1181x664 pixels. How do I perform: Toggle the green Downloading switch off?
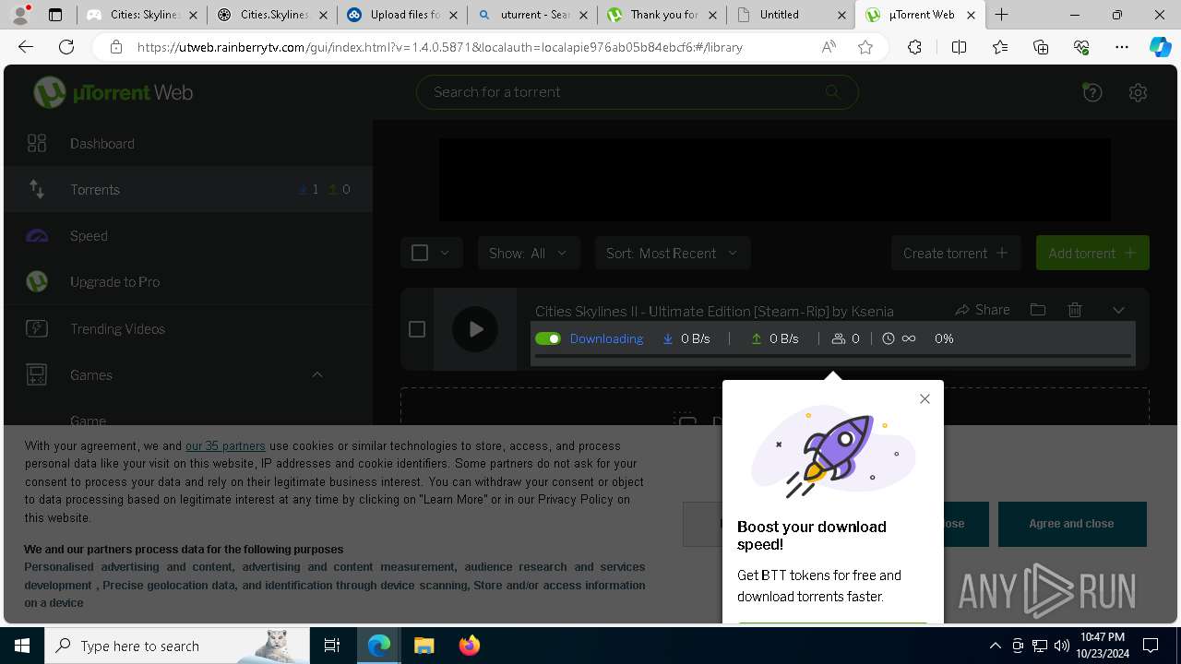point(548,338)
